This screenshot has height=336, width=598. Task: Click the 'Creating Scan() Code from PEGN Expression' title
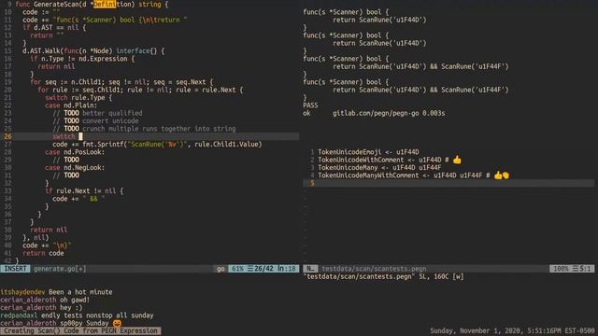80,330
